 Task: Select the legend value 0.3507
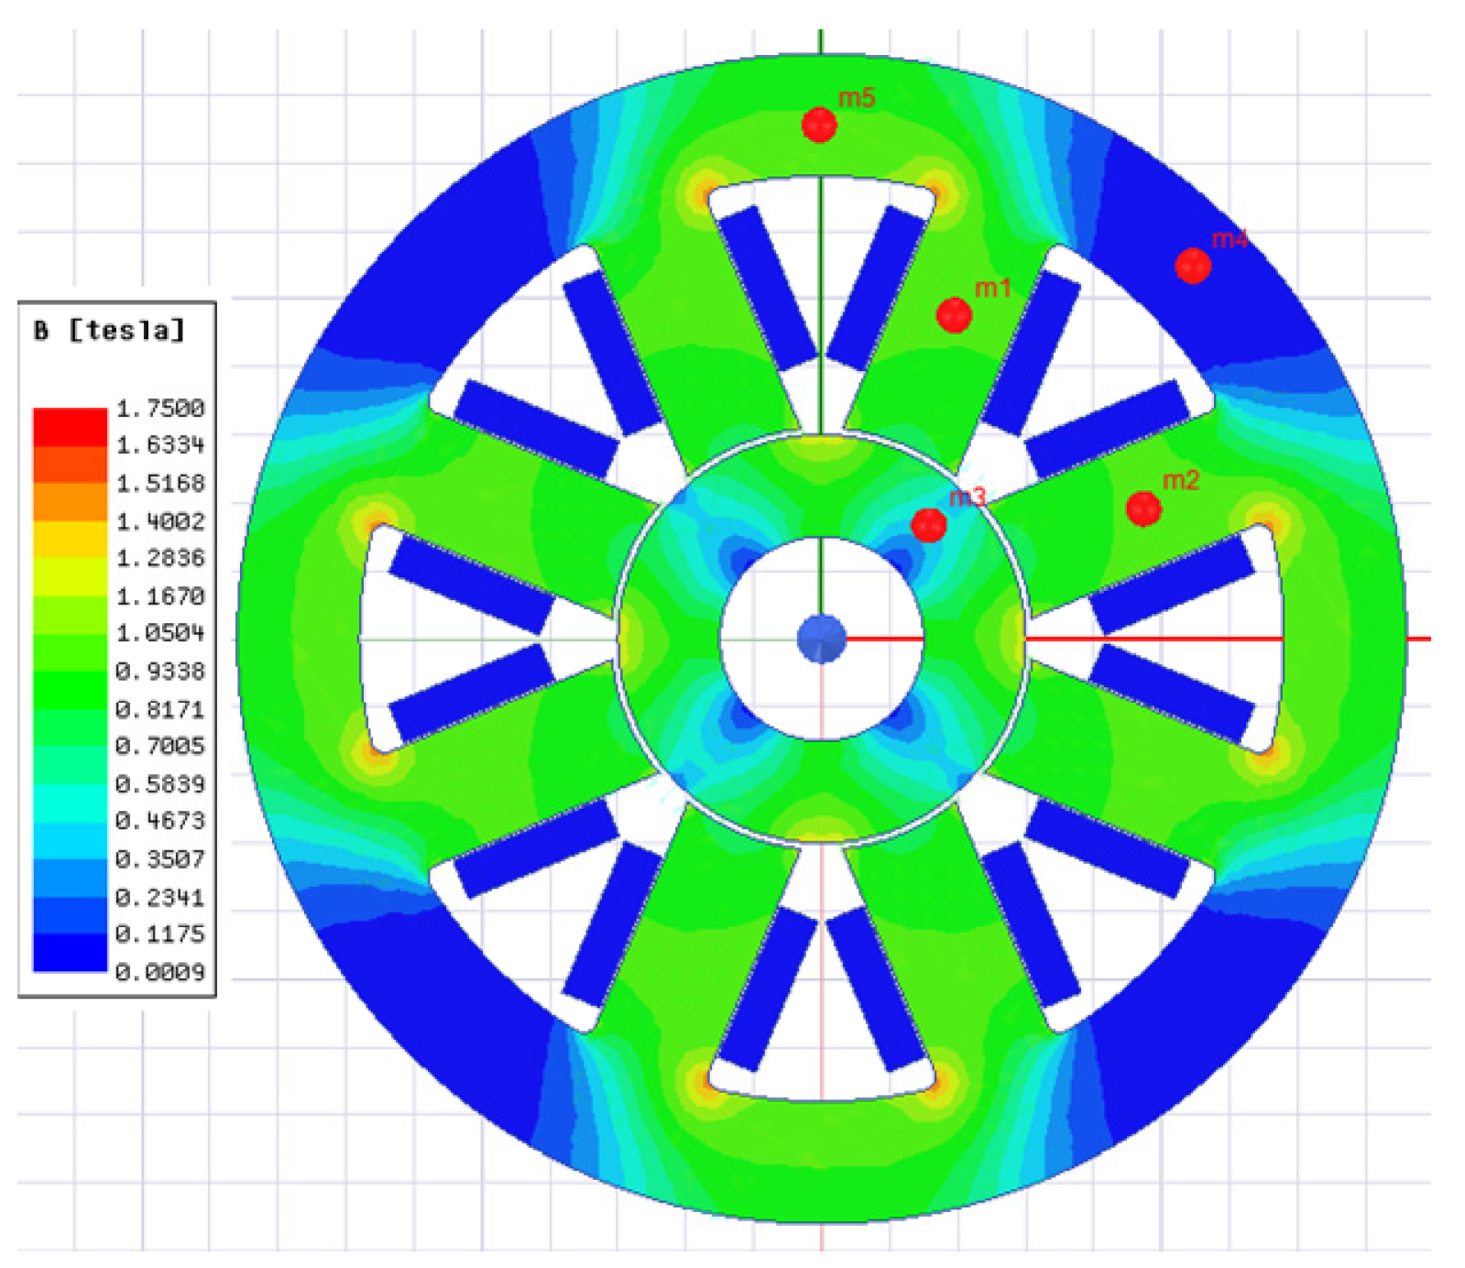tap(160, 858)
